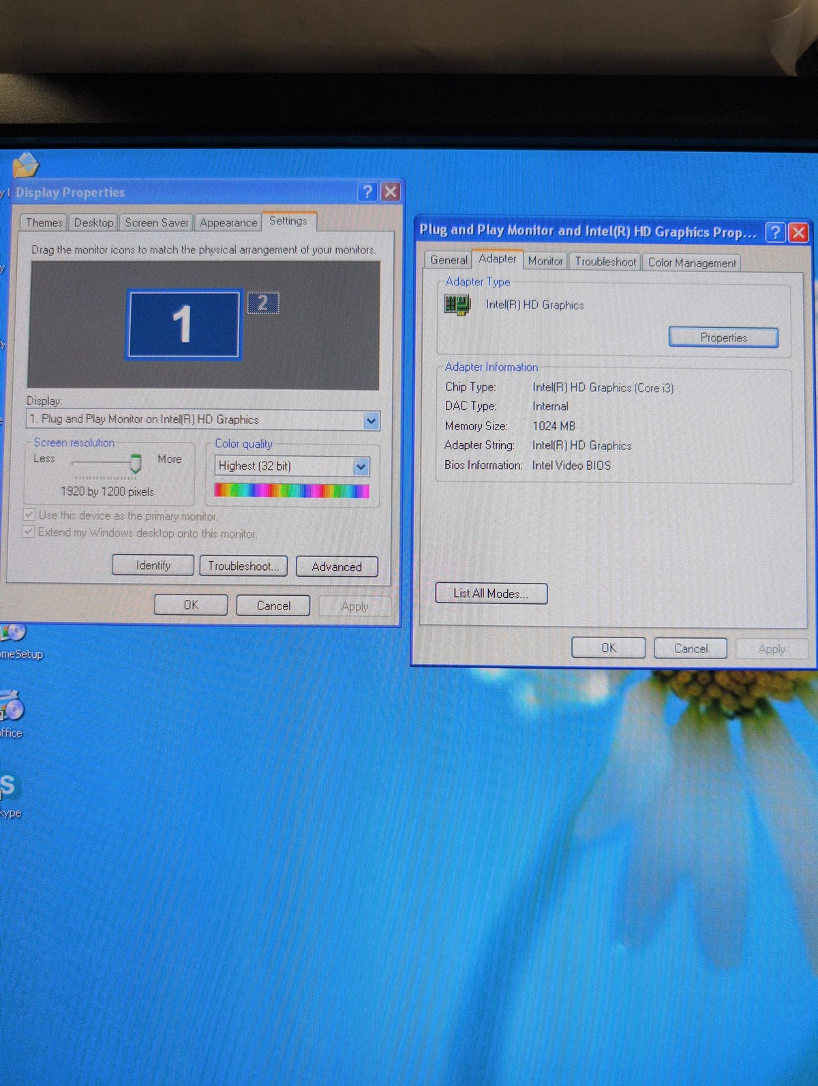
Task: Open the General tab in graphics properties
Action: pos(449,260)
